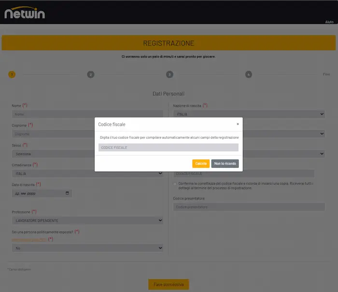Open the calendar picker for Data di nascita
Image resolution: width=338 pixels, height=292 pixels.
point(67,193)
